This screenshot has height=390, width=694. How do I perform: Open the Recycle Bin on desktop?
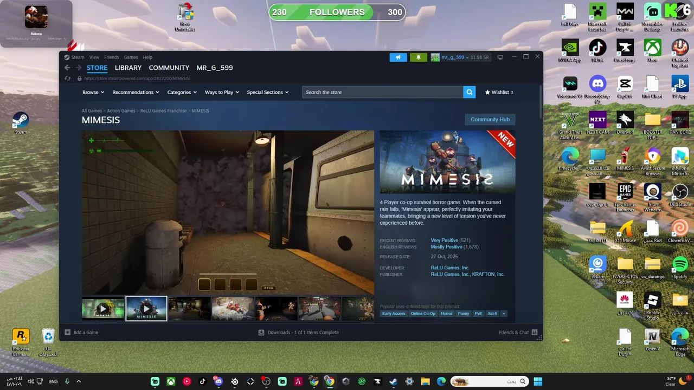(48, 342)
